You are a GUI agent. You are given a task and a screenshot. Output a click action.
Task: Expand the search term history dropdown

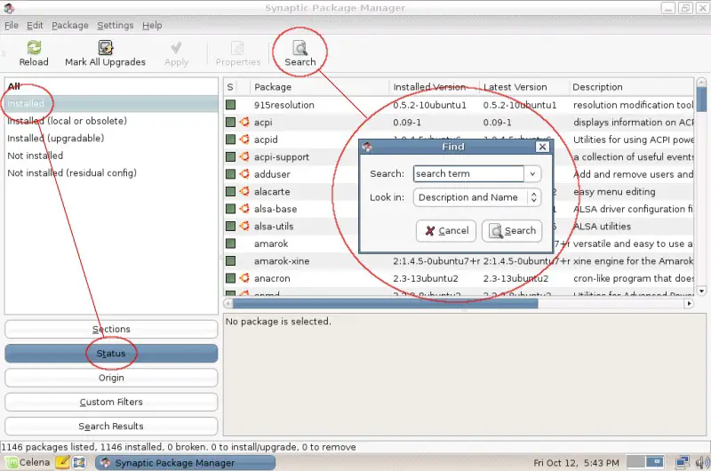[x=532, y=173]
